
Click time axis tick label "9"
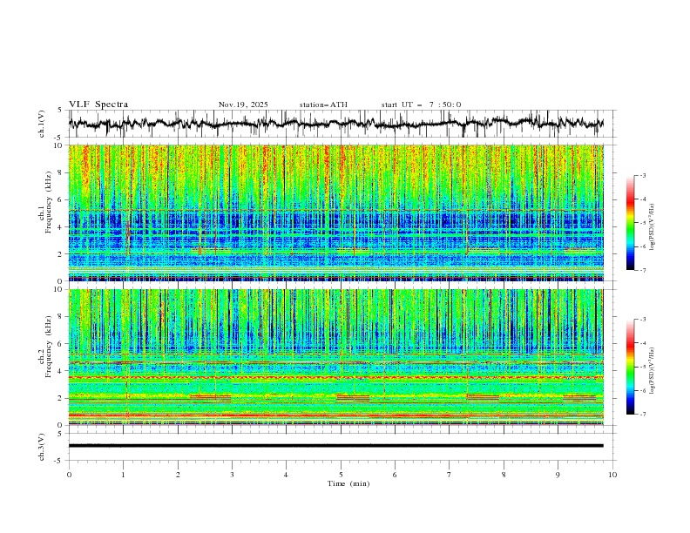coord(558,475)
